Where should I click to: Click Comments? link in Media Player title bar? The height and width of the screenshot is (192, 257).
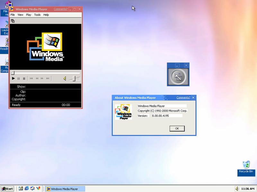pyautogui.click(x=61, y=9)
